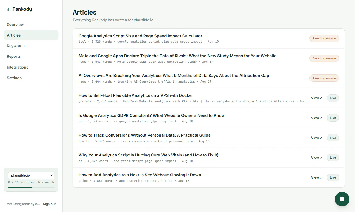Click the Live badge on Track Conversions article
Viewport: 355px width, 212px height.
point(333,138)
